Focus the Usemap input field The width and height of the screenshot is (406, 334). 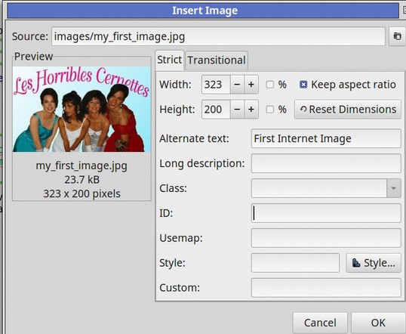326,238
